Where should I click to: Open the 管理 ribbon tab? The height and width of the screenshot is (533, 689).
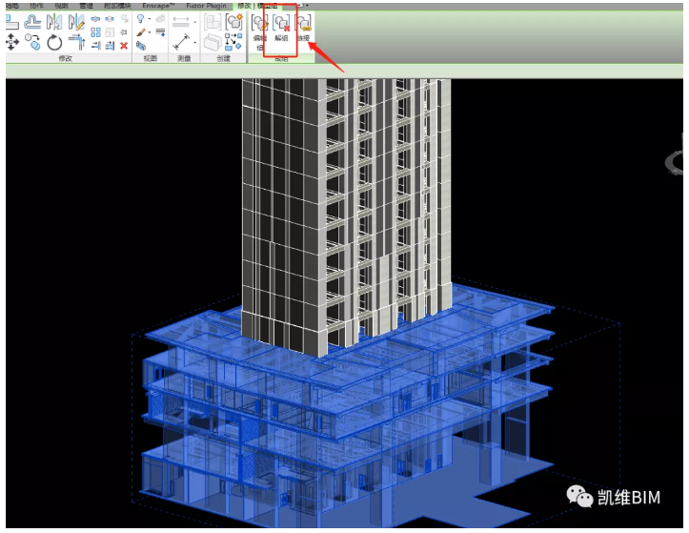pyautogui.click(x=86, y=6)
